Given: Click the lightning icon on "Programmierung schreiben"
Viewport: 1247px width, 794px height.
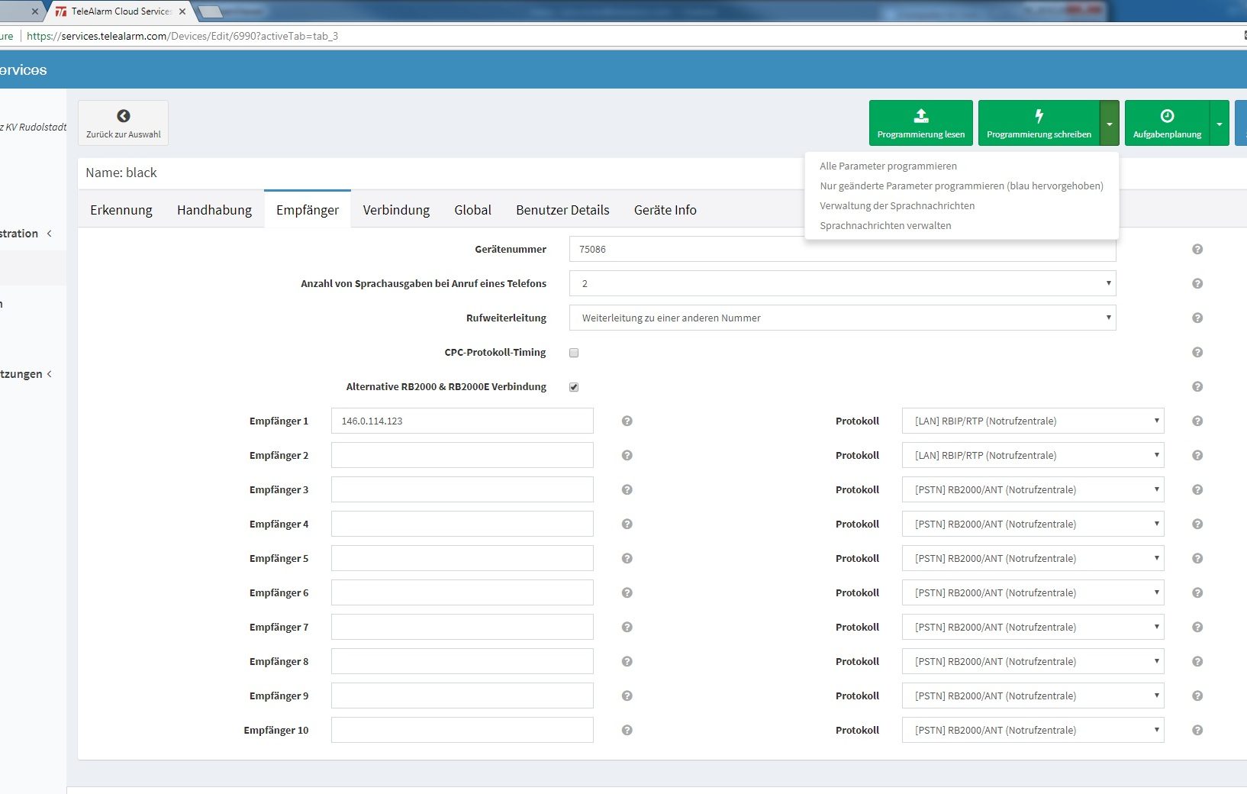Looking at the screenshot, I should [x=1040, y=116].
